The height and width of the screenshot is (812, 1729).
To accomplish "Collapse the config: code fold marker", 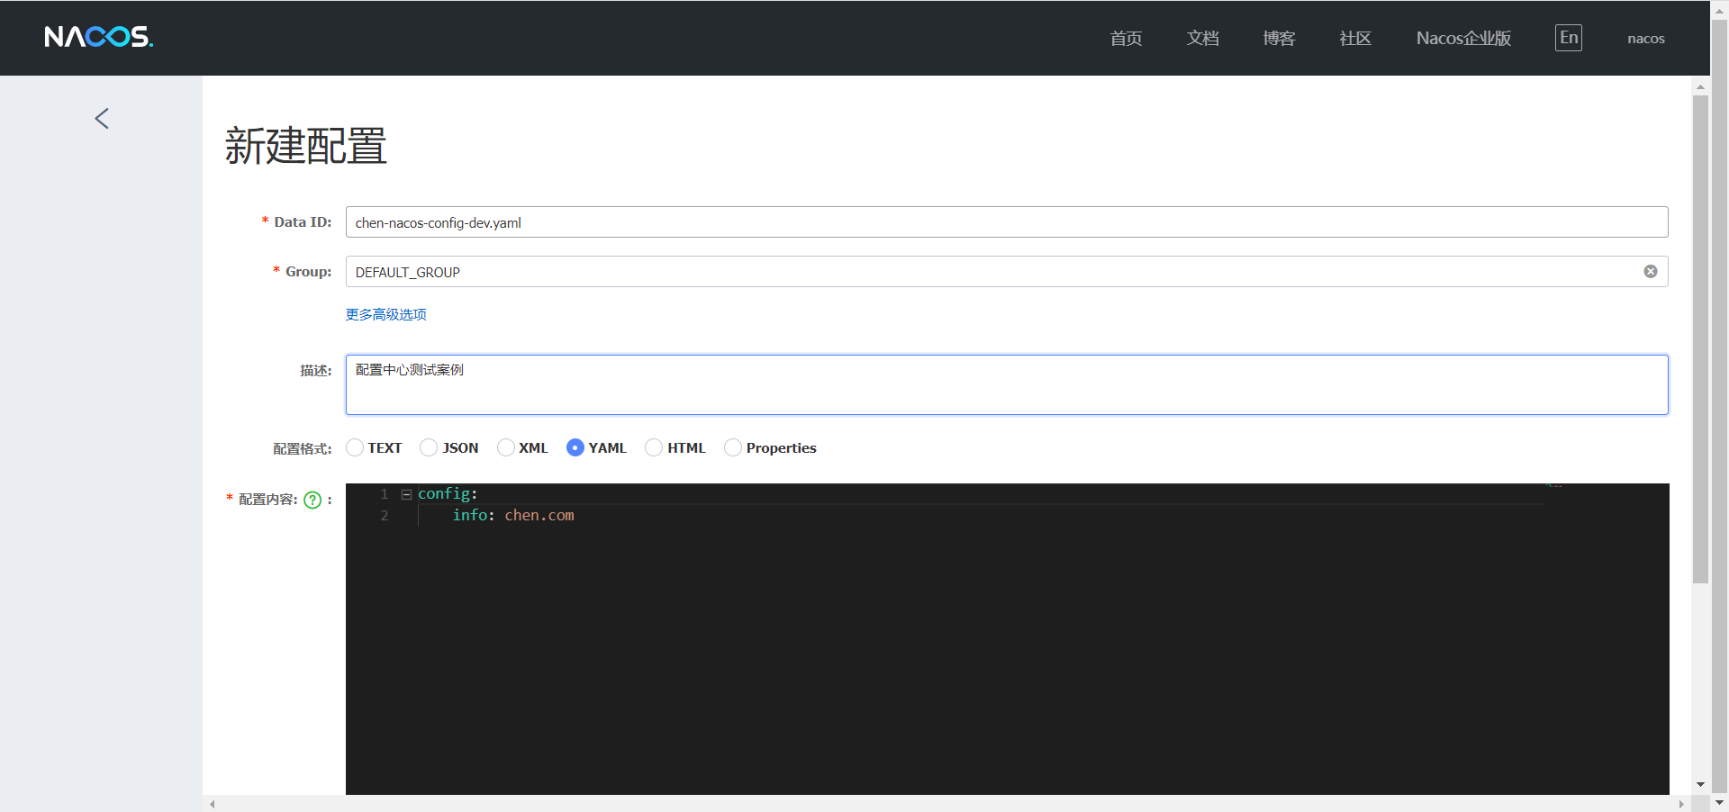I will click(x=406, y=494).
